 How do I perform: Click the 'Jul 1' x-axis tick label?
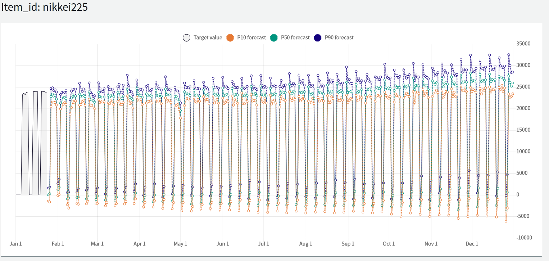(x=264, y=244)
